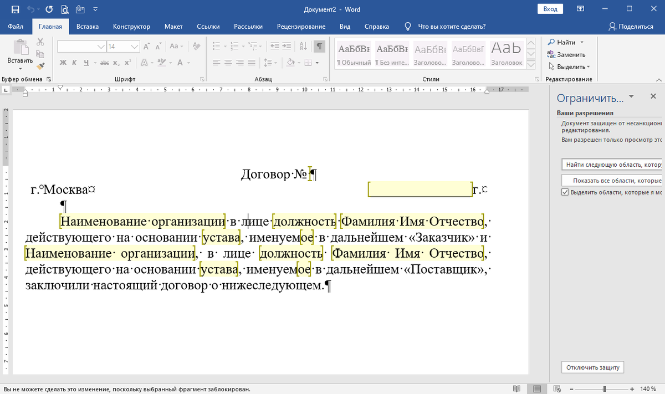Open the Файл tab

tap(16, 26)
